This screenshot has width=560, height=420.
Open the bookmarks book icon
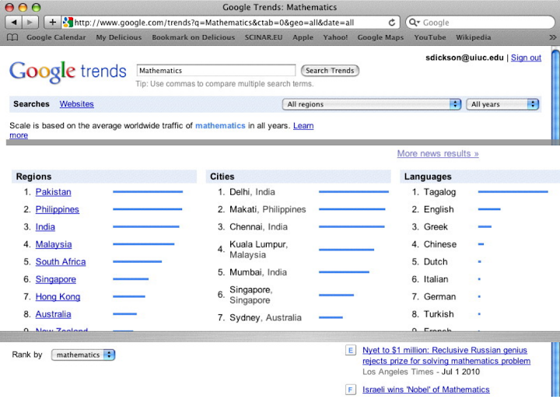pyautogui.click(x=12, y=37)
